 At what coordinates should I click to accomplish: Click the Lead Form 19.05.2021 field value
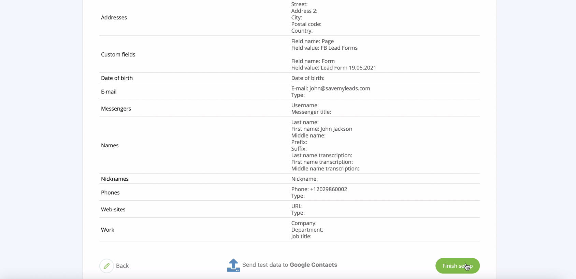[x=348, y=68]
